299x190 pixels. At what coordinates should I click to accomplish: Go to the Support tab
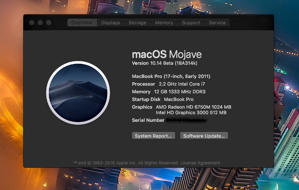[x=191, y=23]
